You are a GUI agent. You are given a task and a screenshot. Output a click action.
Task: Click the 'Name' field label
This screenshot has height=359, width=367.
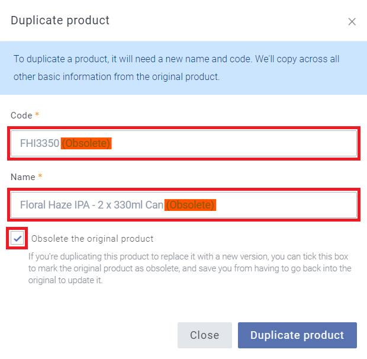pyautogui.click(x=22, y=177)
